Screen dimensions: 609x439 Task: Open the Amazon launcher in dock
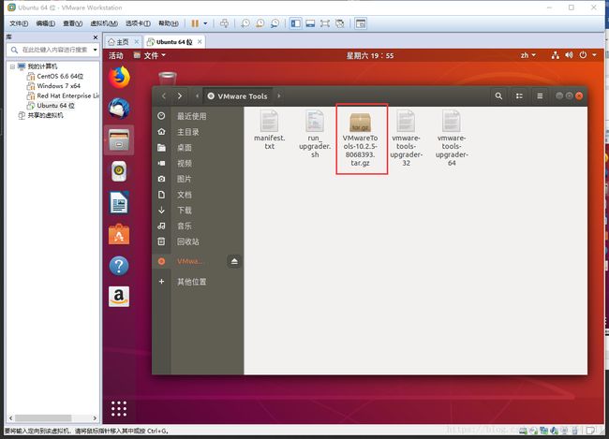[x=119, y=297]
